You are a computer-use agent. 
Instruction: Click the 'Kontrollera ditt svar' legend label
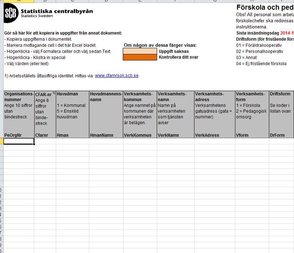coord(178,57)
